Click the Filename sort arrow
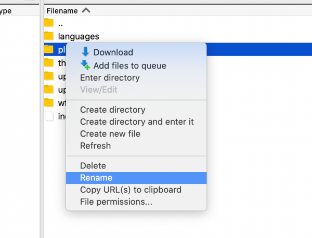Screen dimensions: 312x238 tap(86, 10)
